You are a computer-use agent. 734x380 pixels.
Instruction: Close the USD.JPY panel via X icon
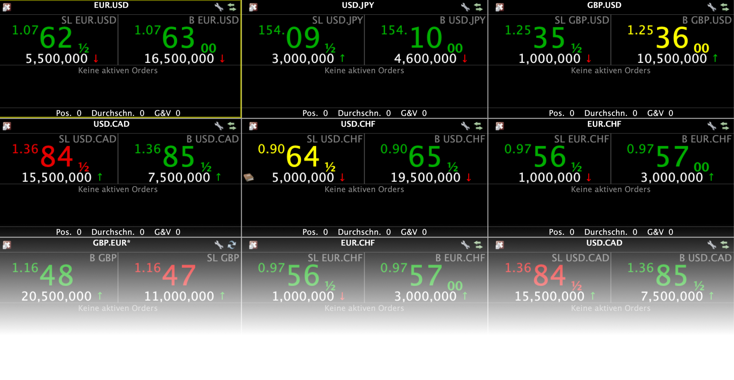pyautogui.click(x=253, y=7)
